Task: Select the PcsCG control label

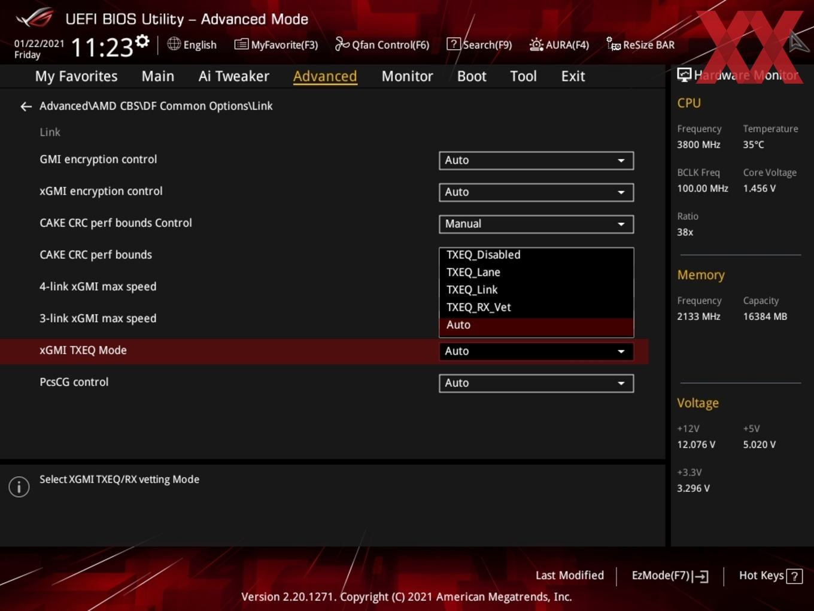Action: click(74, 382)
